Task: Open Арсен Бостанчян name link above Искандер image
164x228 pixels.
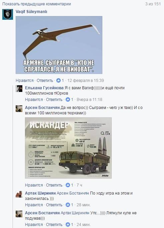Action: 42,108
